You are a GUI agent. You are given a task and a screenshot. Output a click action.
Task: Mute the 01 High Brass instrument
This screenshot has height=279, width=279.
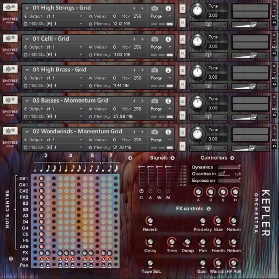tap(182, 84)
